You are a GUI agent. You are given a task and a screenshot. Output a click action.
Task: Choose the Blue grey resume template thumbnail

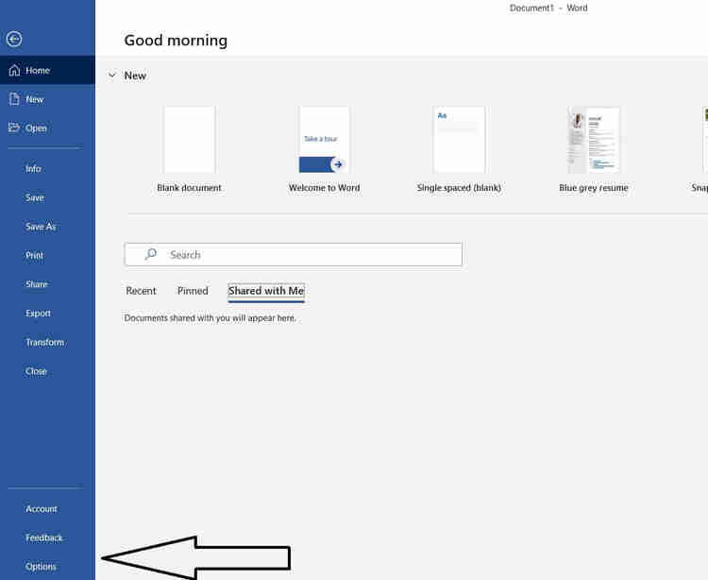pyautogui.click(x=594, y=140)
